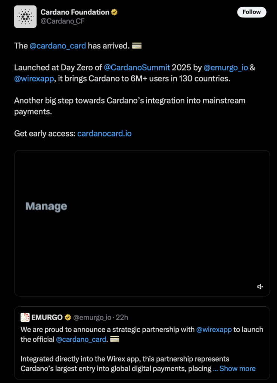Visit the cardanocard.io link
The height and width of the screenshot is (383, 277).
pos(104,134)
